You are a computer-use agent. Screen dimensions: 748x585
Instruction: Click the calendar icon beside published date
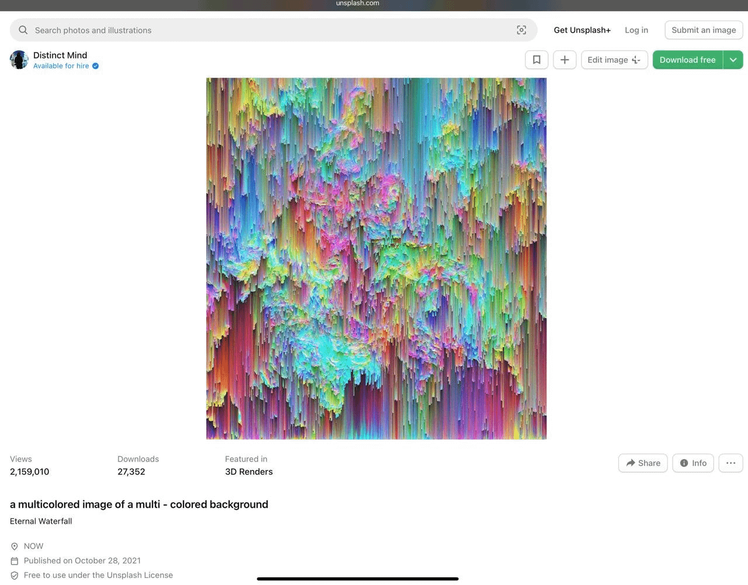(x=15, y=561)
